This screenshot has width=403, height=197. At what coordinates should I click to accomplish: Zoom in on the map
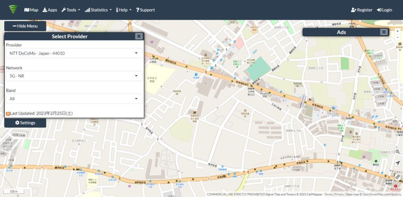click(397, 31)
